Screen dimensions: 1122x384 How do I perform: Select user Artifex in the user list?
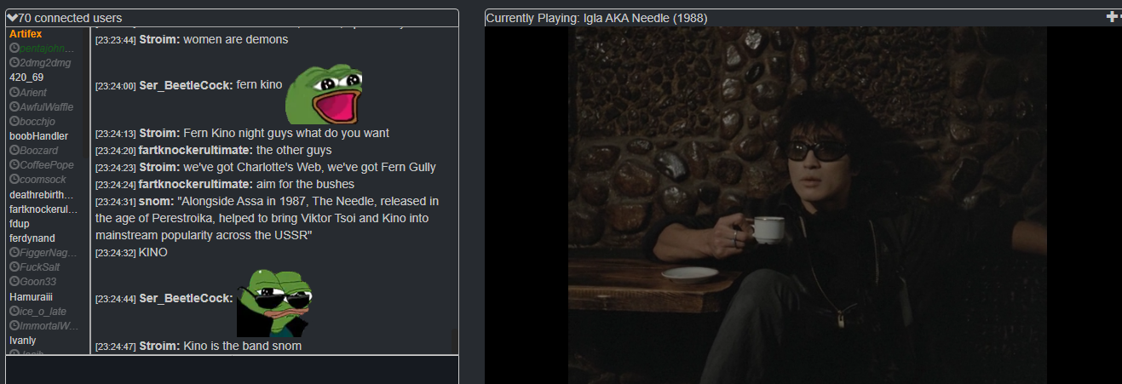point(26,33)
